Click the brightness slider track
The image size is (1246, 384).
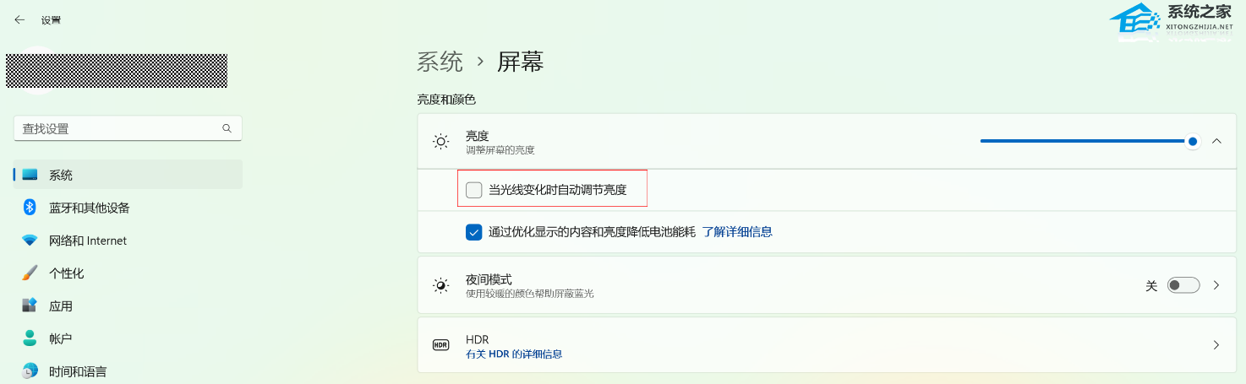click(x=1082, y=141)
